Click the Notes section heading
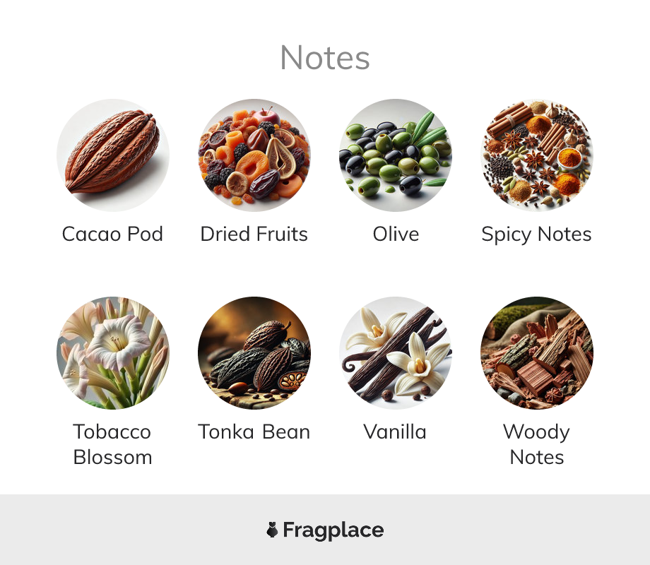The width and height of the screenshot is (650, 565). click(325, 58)
